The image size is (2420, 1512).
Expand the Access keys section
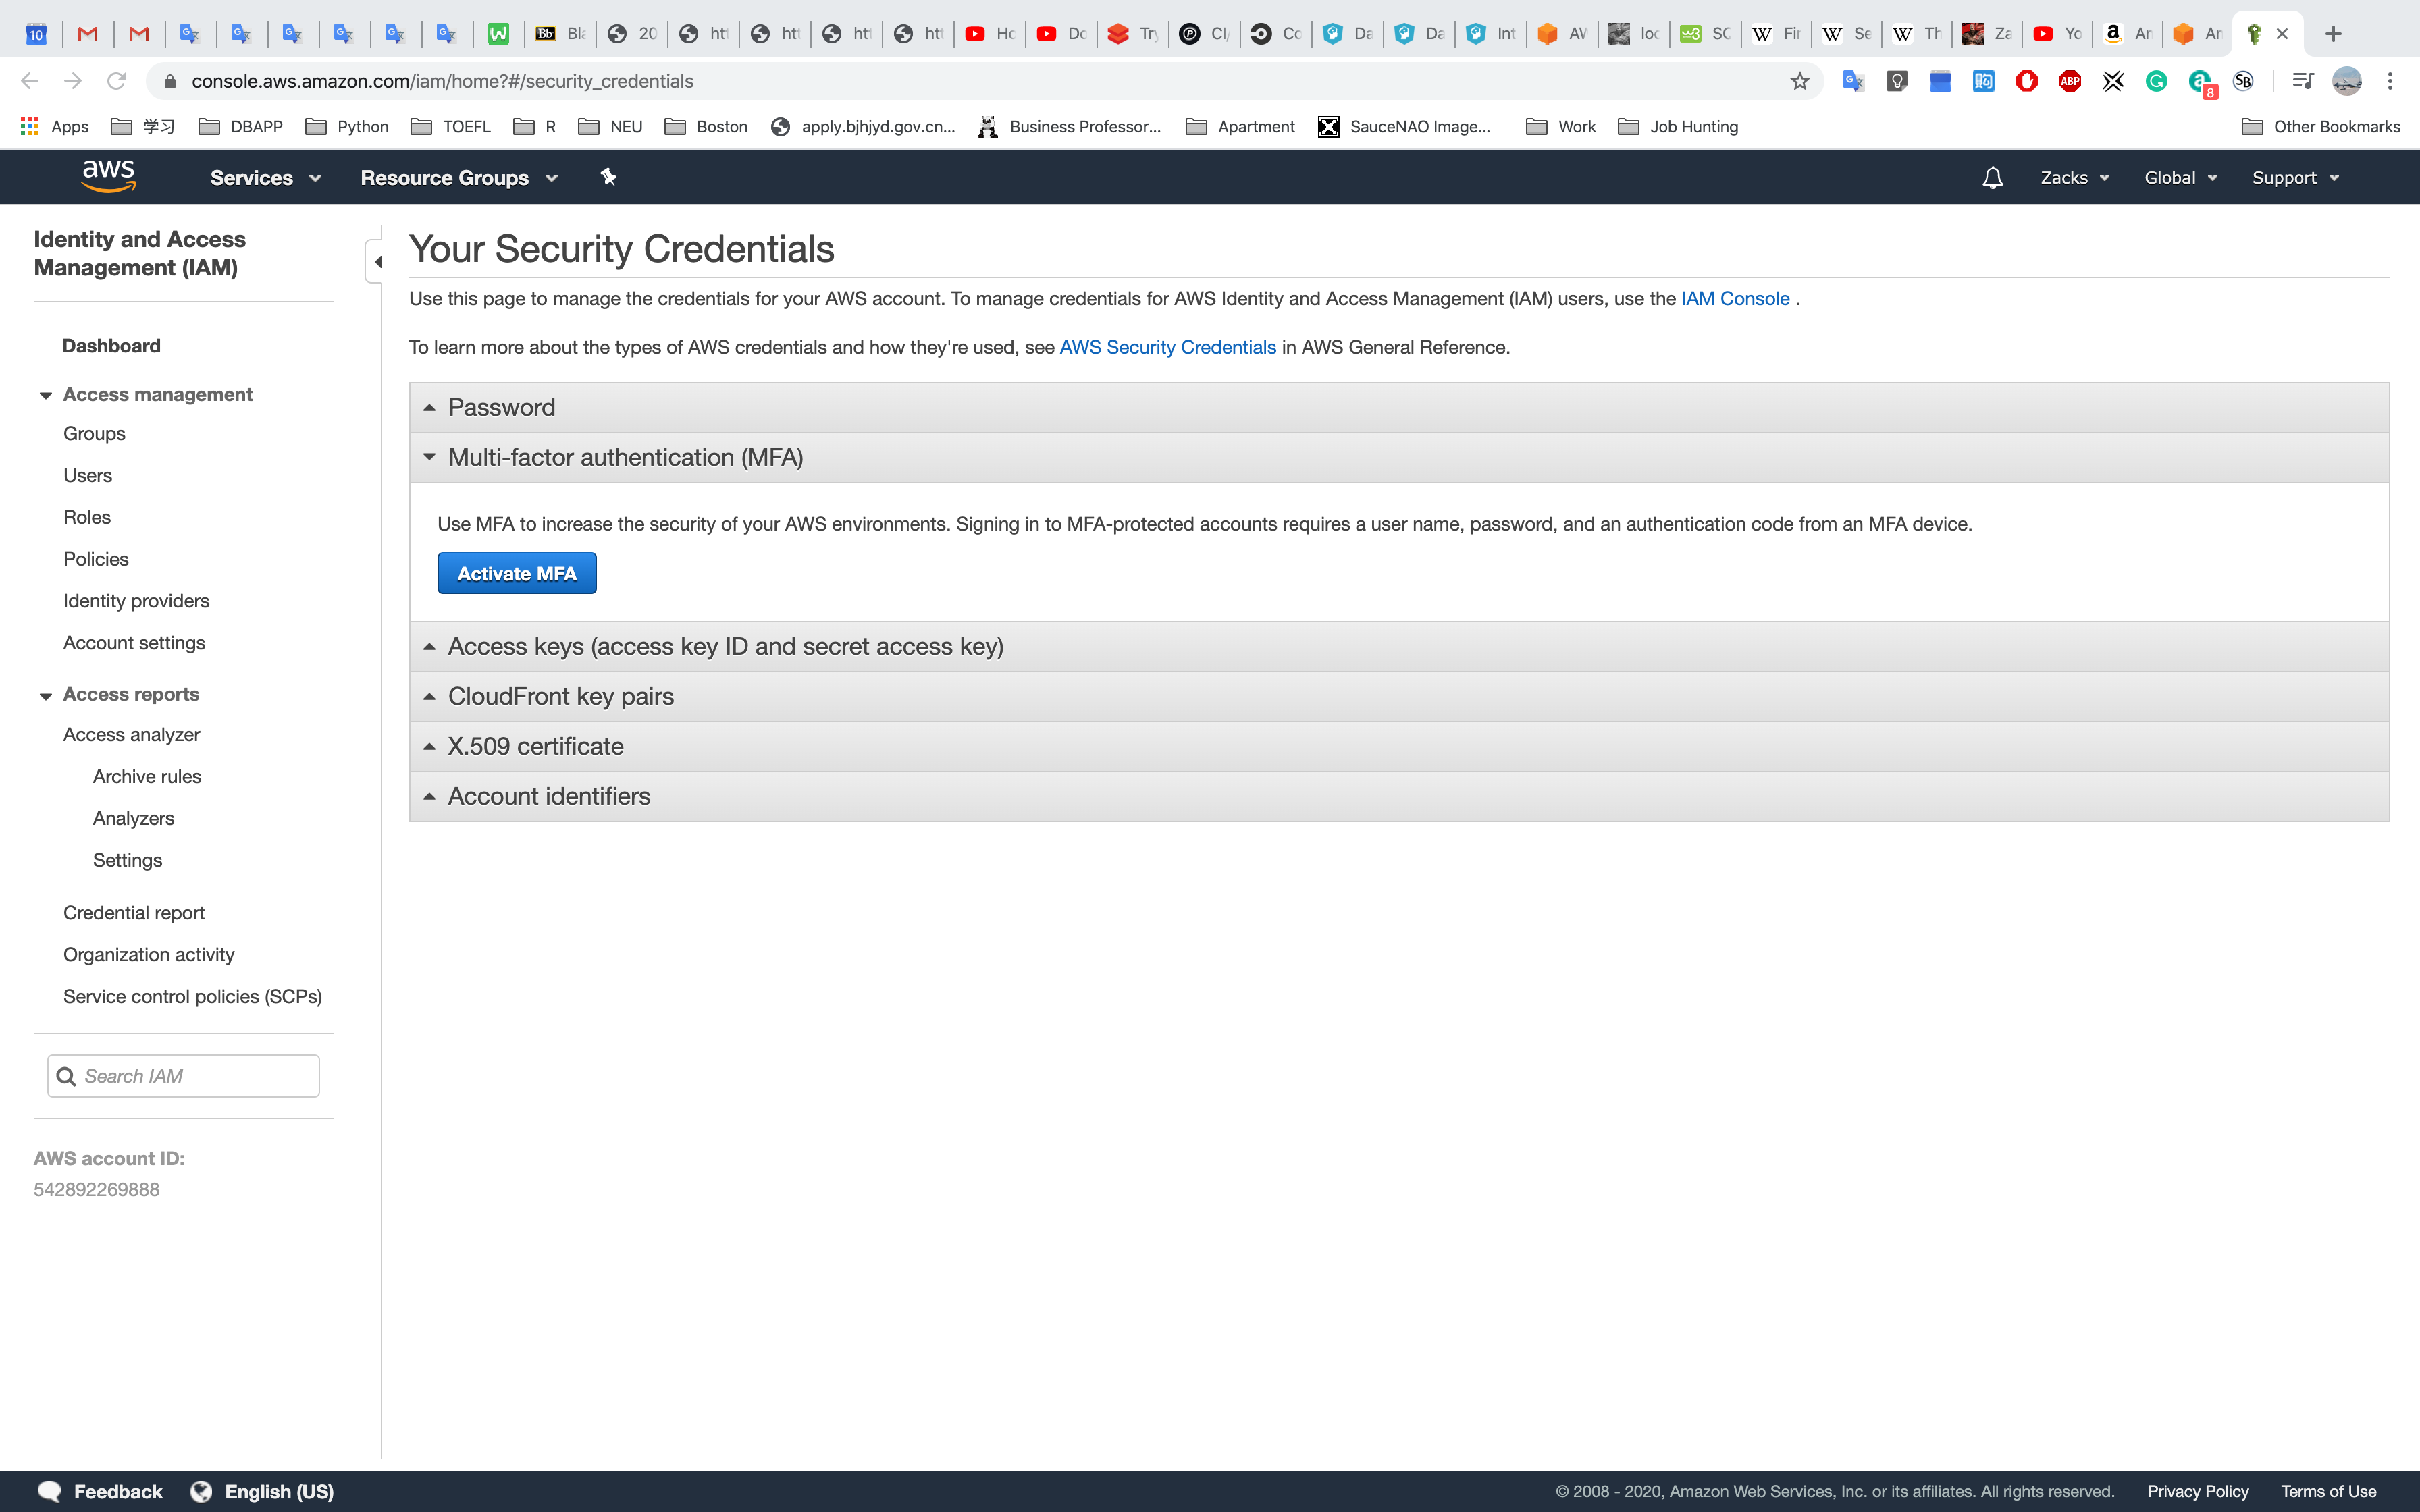pos(725,646)
